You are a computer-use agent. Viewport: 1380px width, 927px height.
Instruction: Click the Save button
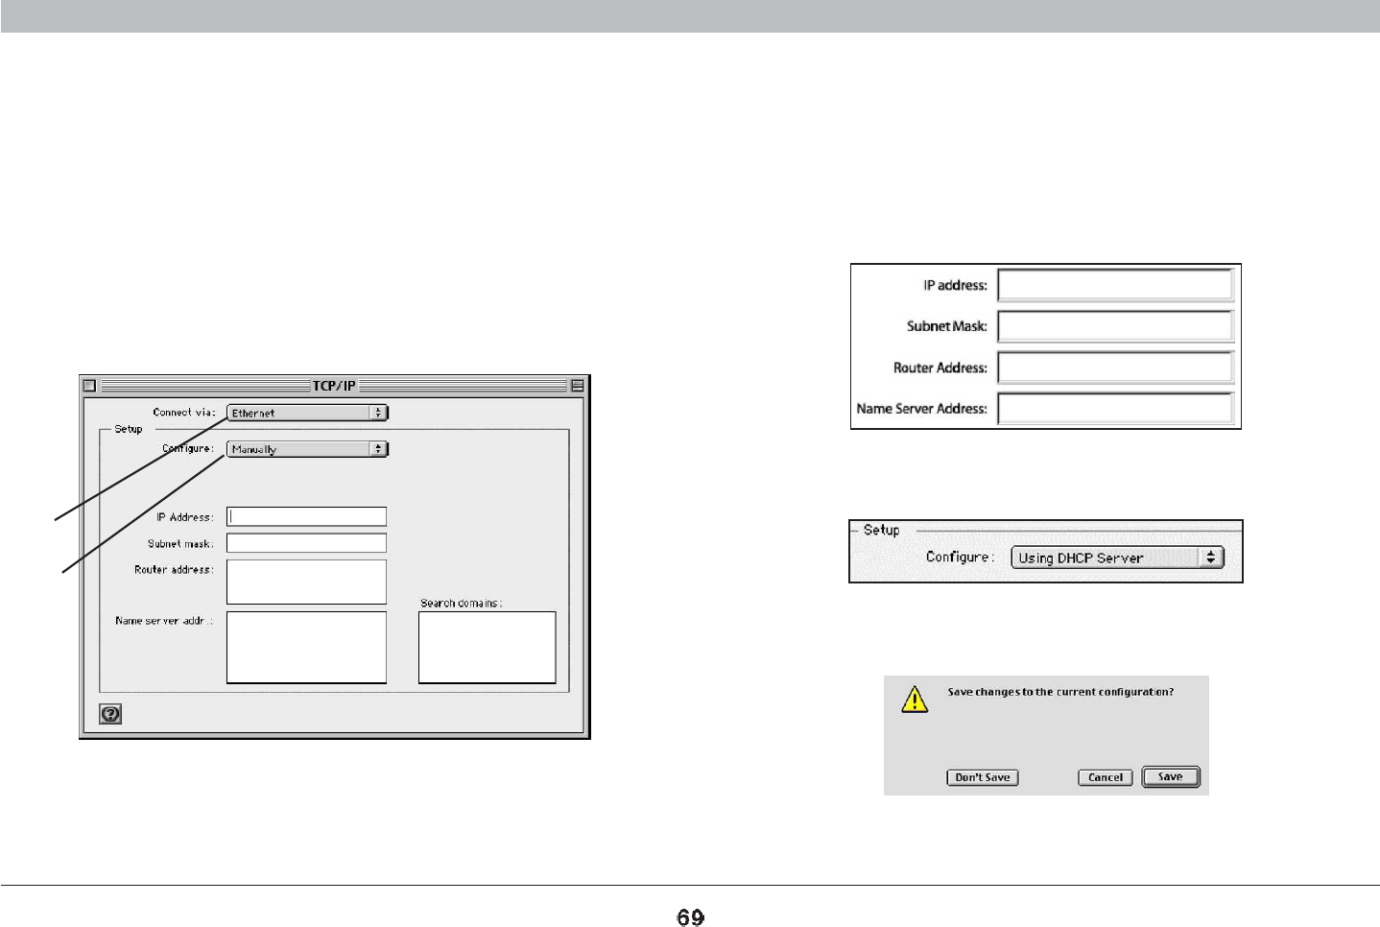(x=1171, y=776)
